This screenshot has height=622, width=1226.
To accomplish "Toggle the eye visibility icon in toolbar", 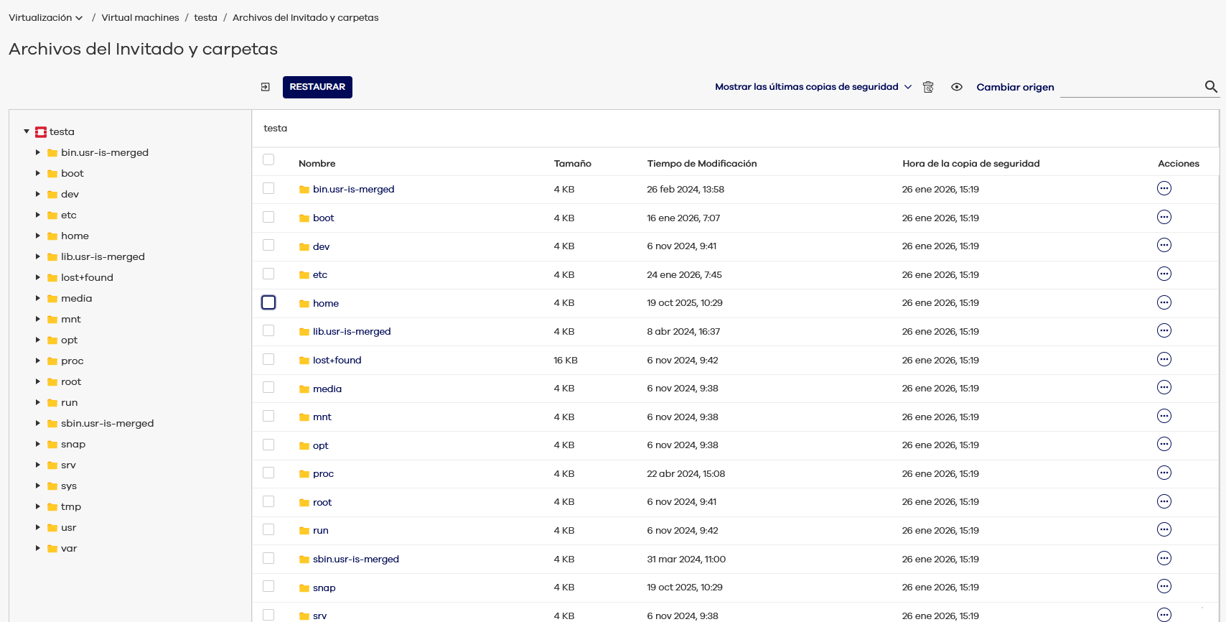I will [957, 87].
